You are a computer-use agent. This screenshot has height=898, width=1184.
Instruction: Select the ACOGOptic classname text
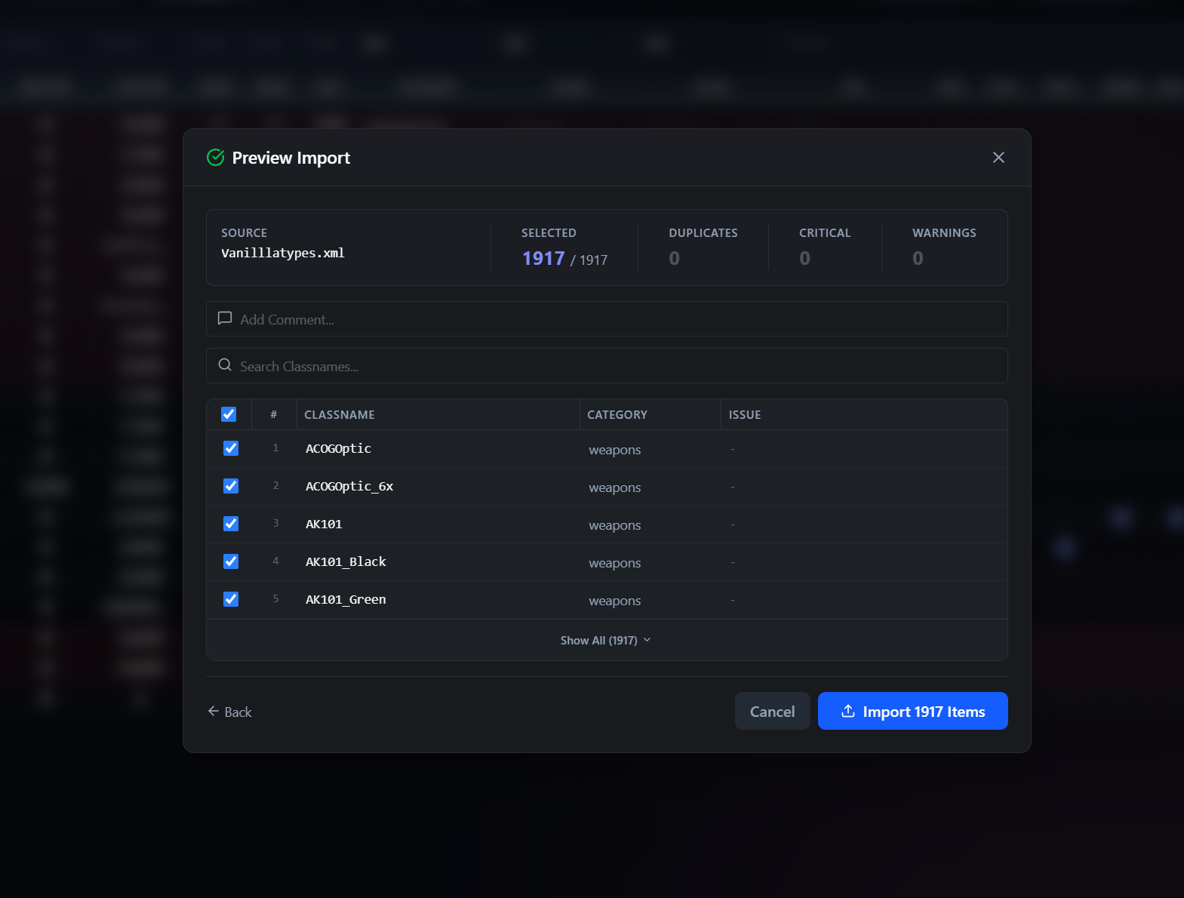tap(338, 449)
